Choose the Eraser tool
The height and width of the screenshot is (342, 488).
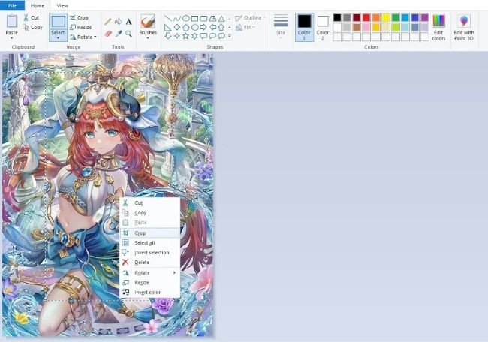click(108, 33)
